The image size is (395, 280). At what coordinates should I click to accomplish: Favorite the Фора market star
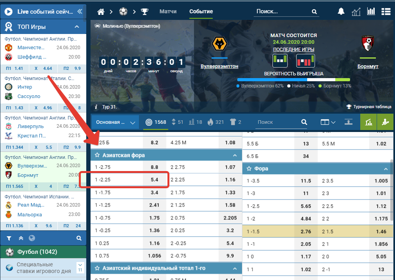(249, 169)
